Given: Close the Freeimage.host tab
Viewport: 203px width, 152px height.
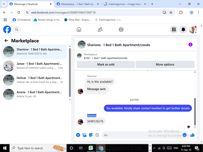Looking at the screenshot, I should tap(145, 4).
